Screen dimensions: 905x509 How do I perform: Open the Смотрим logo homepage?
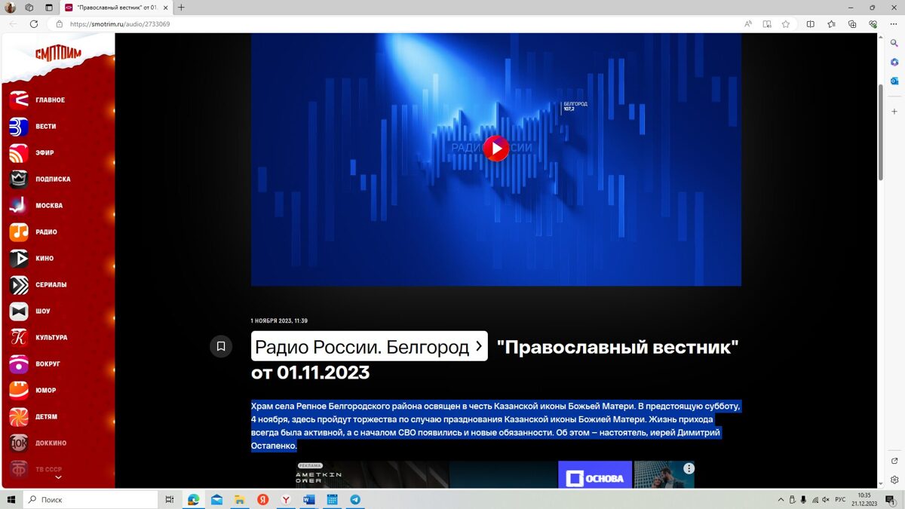[x=58, y=54]
